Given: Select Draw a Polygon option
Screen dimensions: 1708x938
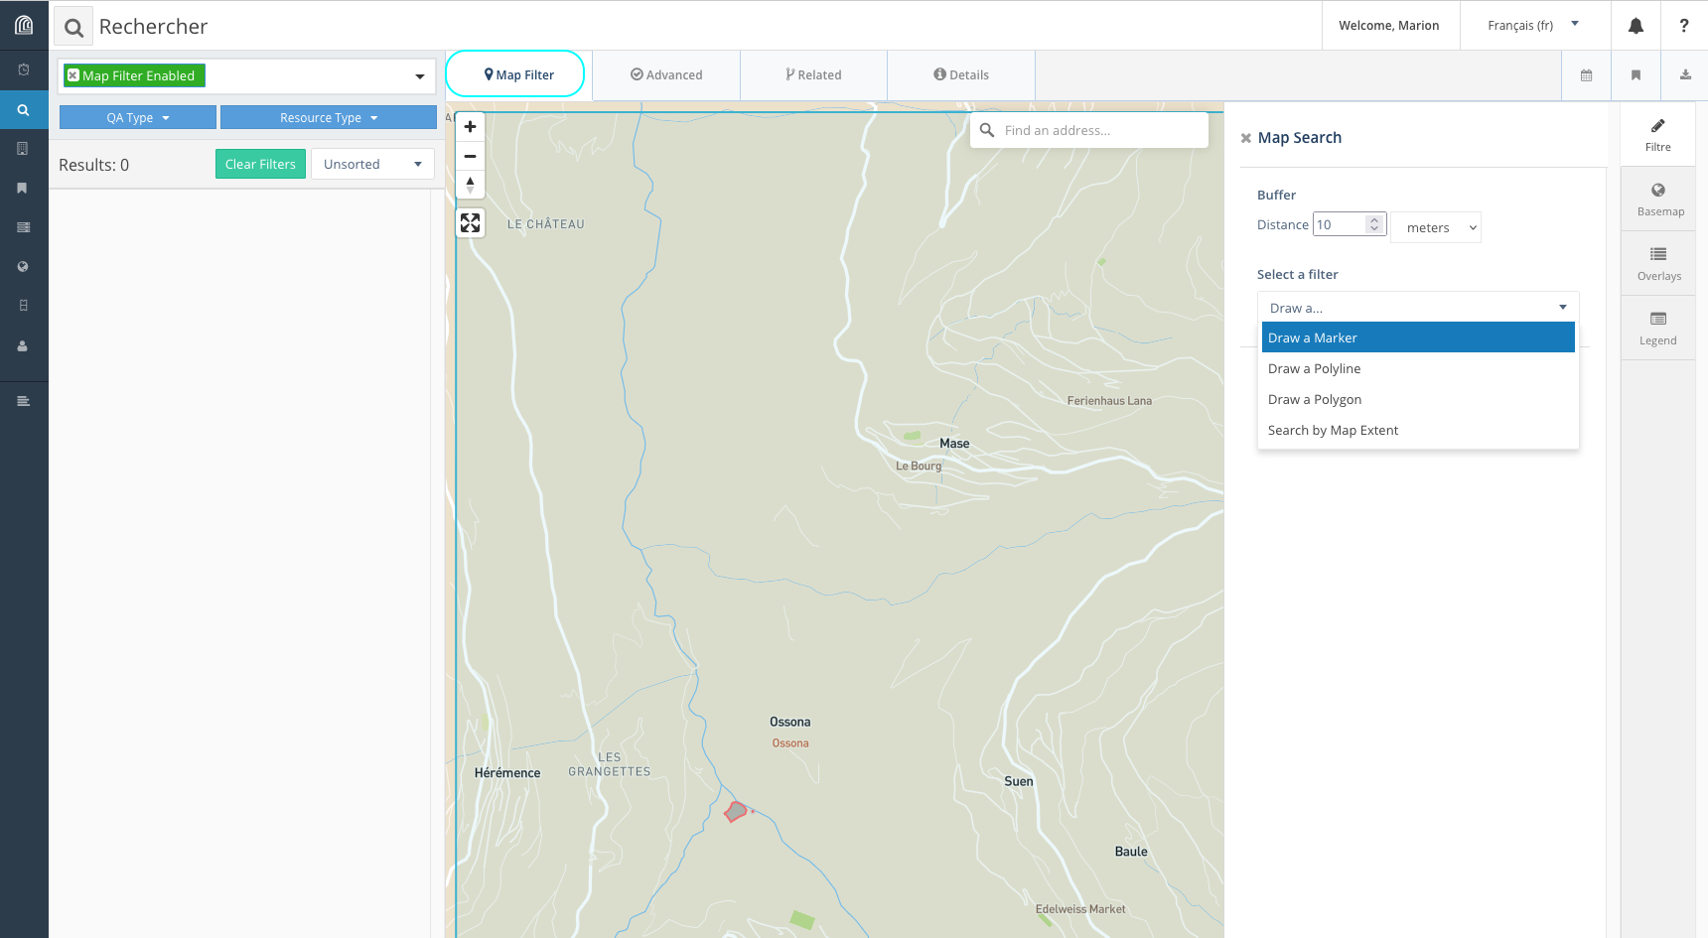Looking at the screenshot, I should click(1315, 400).
